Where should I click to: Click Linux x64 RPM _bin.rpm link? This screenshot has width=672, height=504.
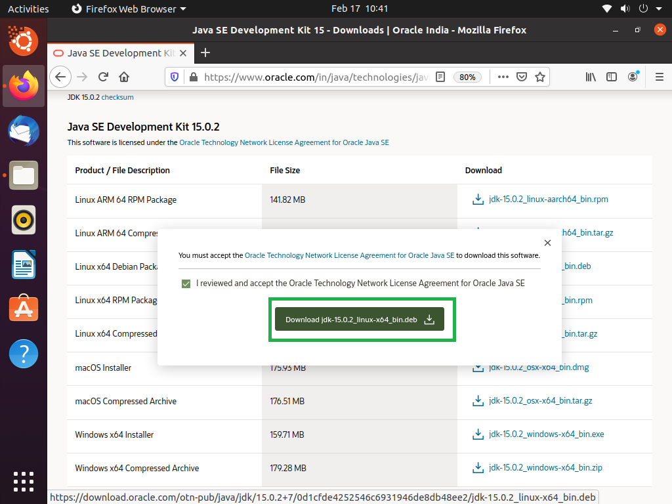click(577, 301)
